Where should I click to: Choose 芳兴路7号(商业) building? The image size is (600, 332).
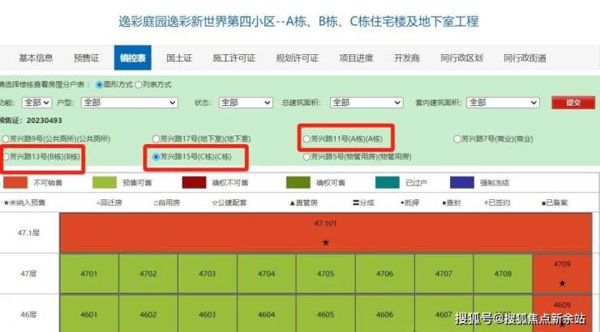pos(456,138)
